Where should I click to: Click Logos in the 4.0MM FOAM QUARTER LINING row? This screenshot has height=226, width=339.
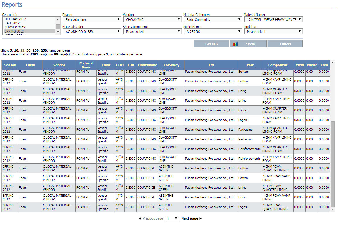(243, 207)
